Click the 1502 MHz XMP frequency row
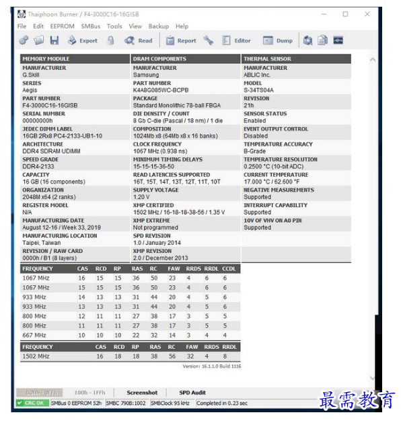Screen dimensions: 401x421 131,356
